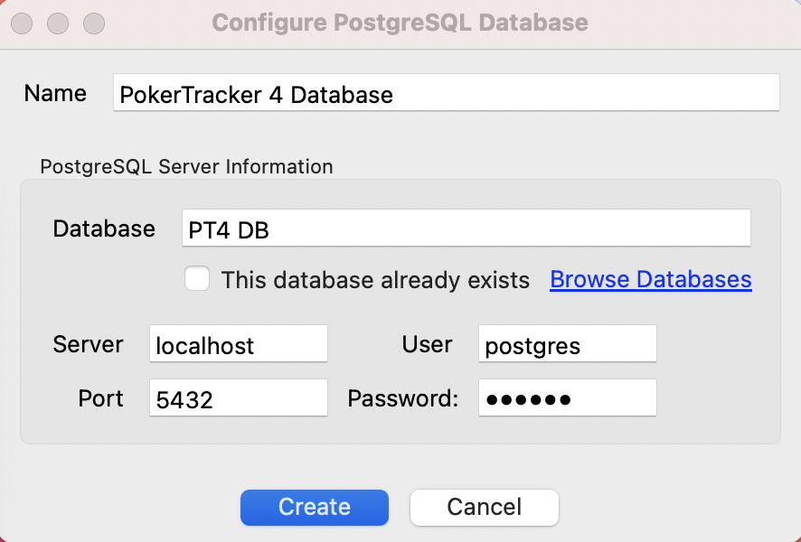Click the Port field showing 5432
801x542 pixels.
pos(238,398)
